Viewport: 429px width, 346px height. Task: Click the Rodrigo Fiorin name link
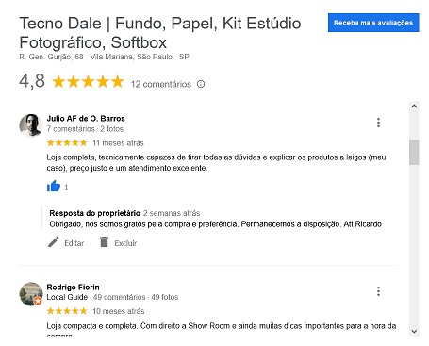73,288
